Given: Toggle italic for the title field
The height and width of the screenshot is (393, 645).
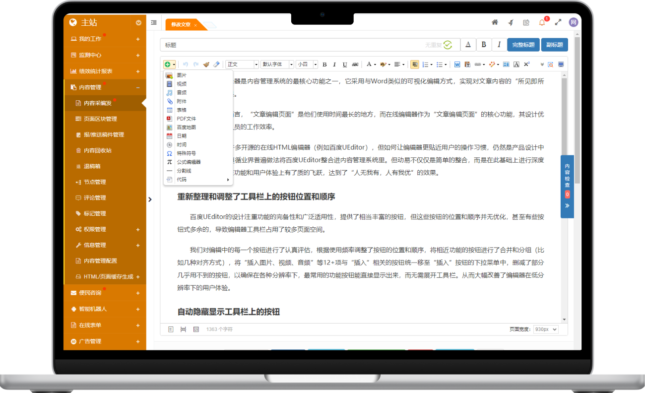Looking at the screenshot, I should coord(499,45).
